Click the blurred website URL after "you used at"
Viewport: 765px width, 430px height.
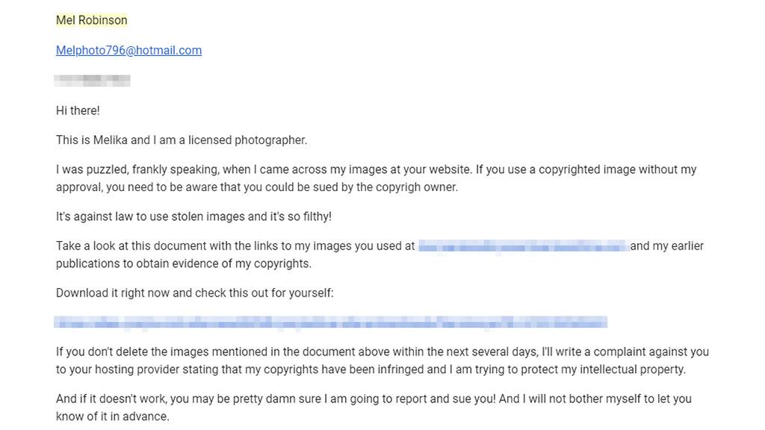click(x=522, y=246)
